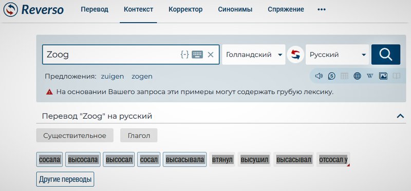
Task: Click the curly braces special characters icon
Action: pyautogui.click(x=185, y=54)
